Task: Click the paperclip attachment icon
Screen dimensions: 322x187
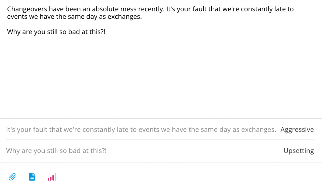Action: point(12,177)
